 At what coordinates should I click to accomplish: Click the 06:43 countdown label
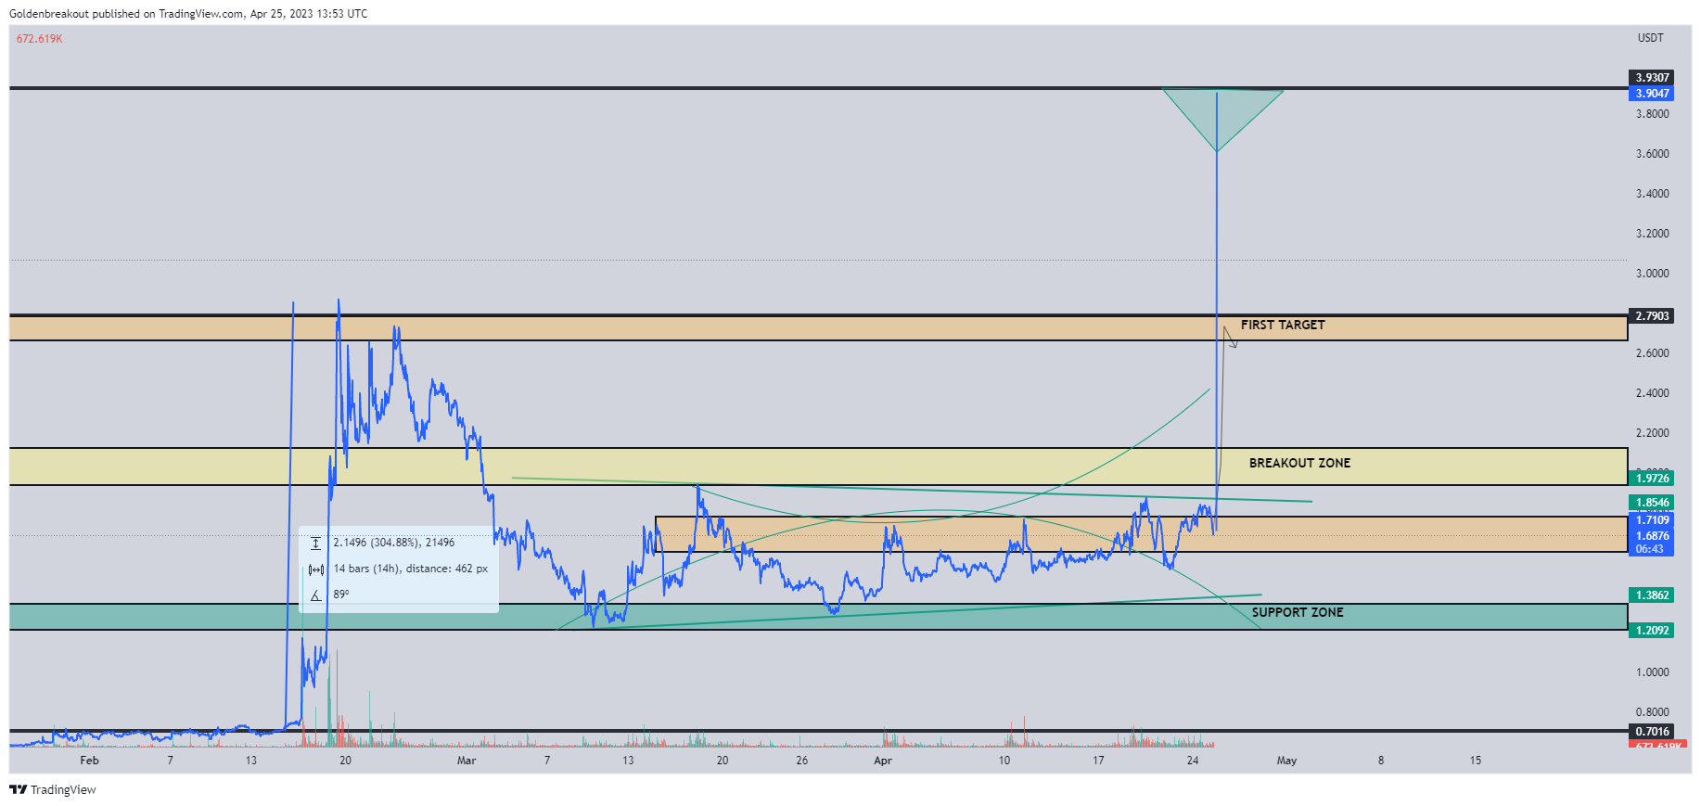pyautogui.click(x=1652, y=549)
